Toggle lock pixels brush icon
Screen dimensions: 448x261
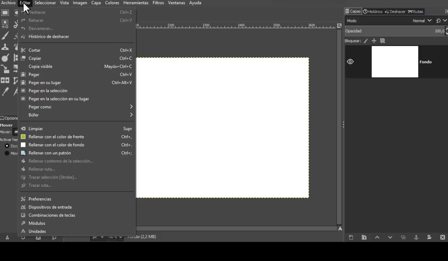pyautogui.click(x=365, y=41)
